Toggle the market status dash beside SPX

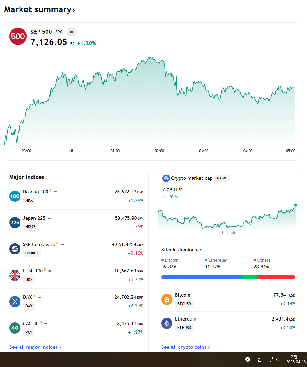click(71, 32)
